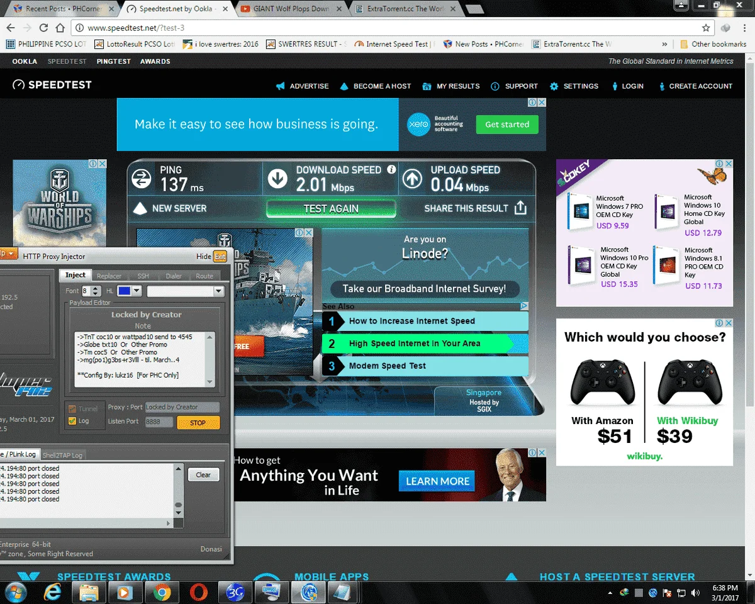
Task: Show hidden system tray icons arrow
Action: click(x=610, y=593)
